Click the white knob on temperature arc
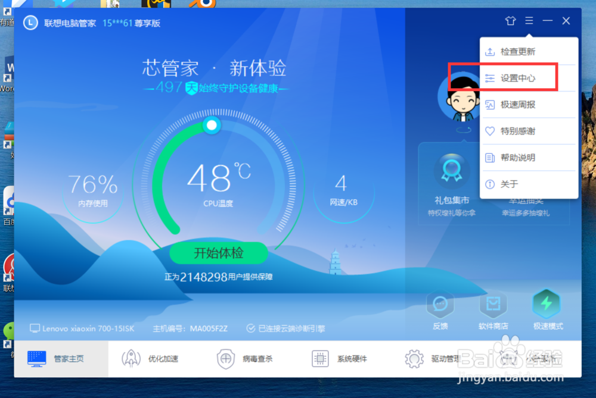Viewport: 596px width, 398px height. coord(212,125)
